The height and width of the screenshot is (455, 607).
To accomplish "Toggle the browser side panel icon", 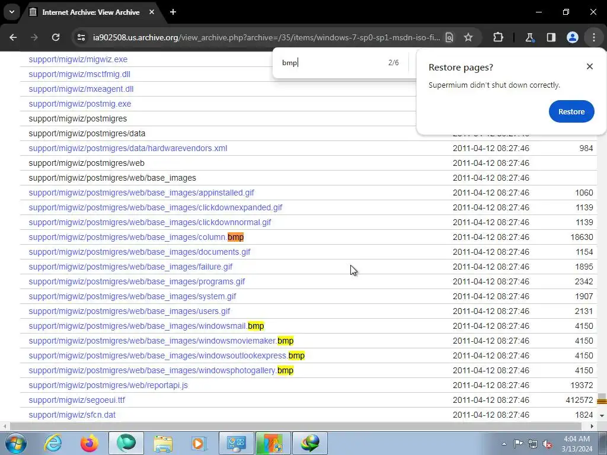I will coord(551,37).
